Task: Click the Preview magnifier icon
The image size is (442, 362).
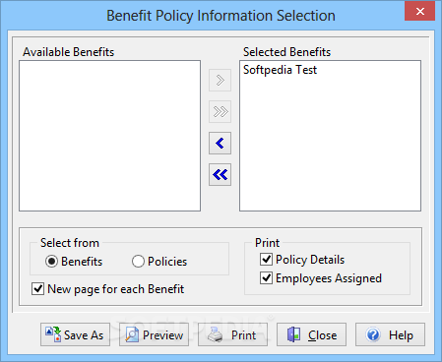Action: coord(132,334)
